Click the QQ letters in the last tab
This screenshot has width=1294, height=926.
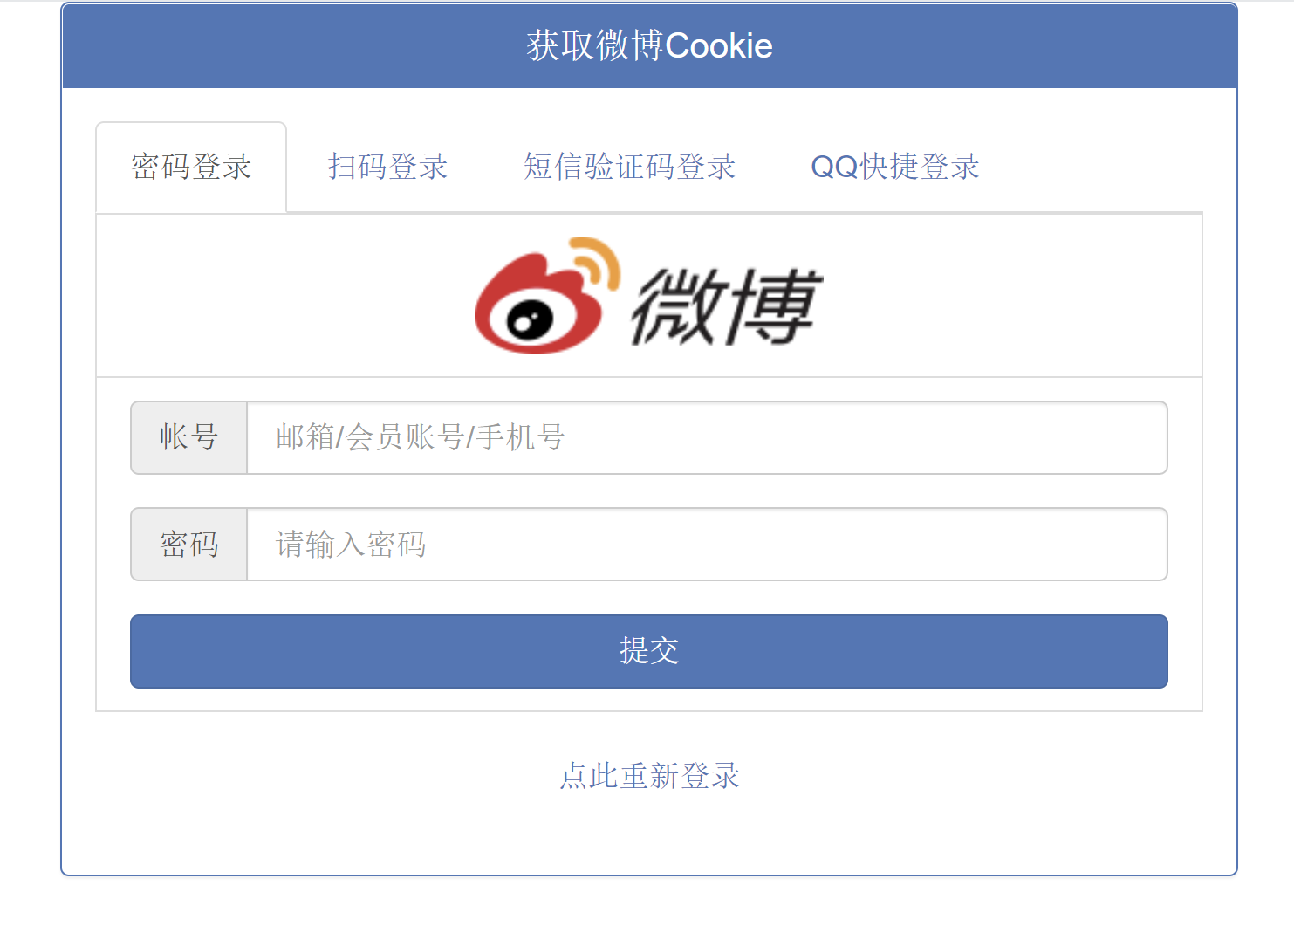835,167
